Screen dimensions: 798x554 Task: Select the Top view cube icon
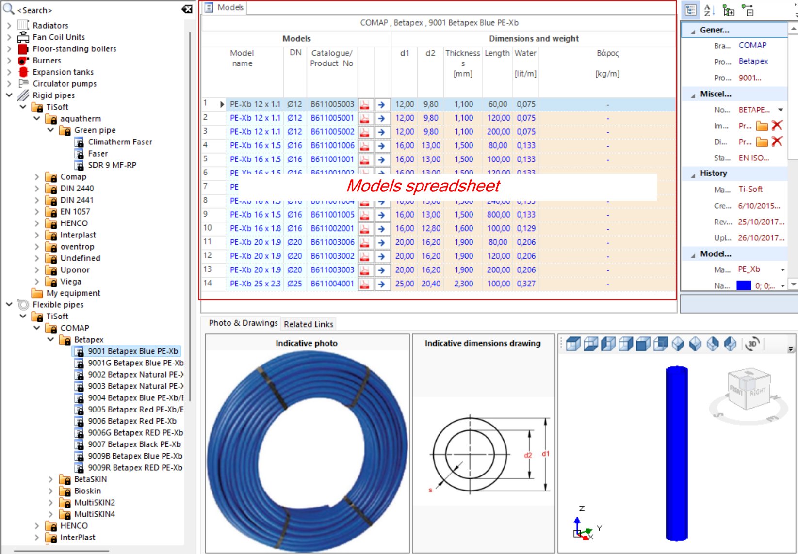pyautogui.click(x=573, y=344)
